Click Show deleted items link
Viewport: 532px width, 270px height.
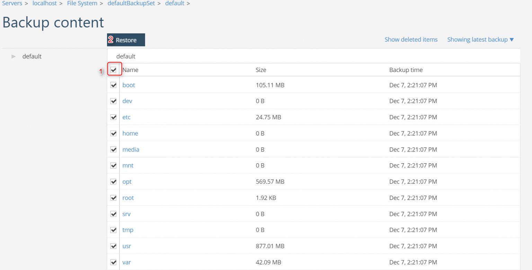(411, 40)
